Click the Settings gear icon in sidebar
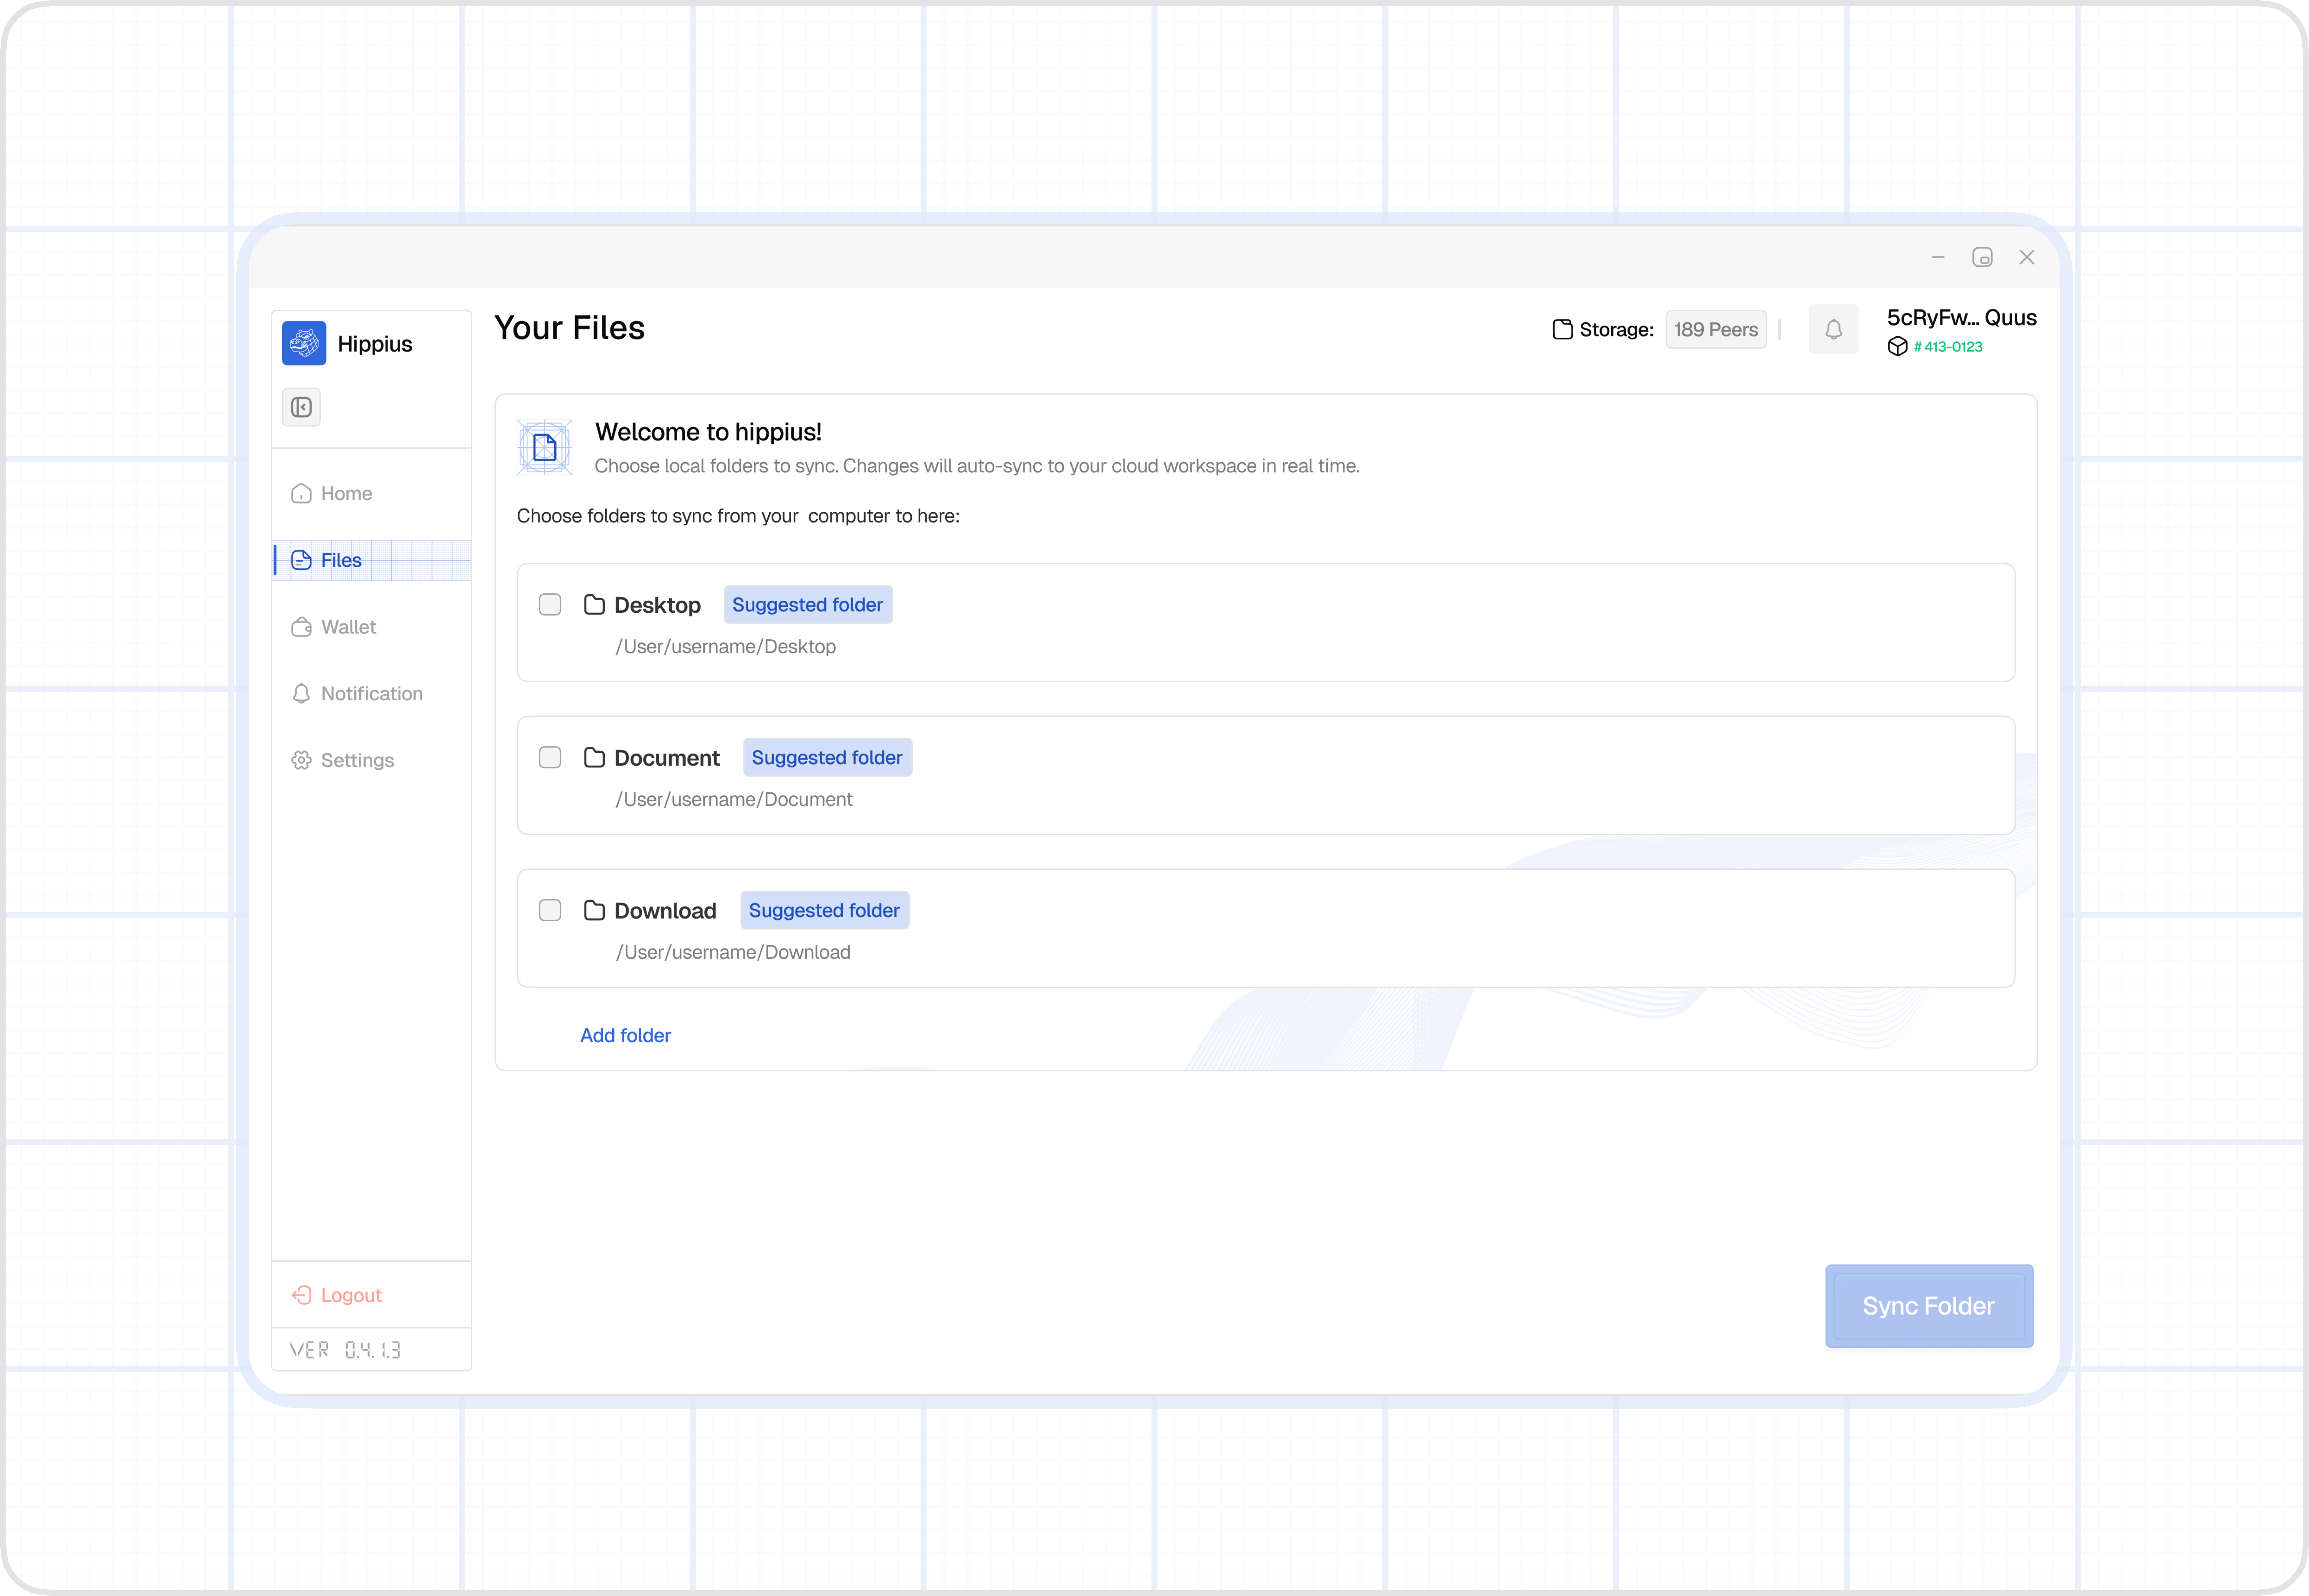2309x1596 pixels. pyautogui.click(x=301, y=760)
